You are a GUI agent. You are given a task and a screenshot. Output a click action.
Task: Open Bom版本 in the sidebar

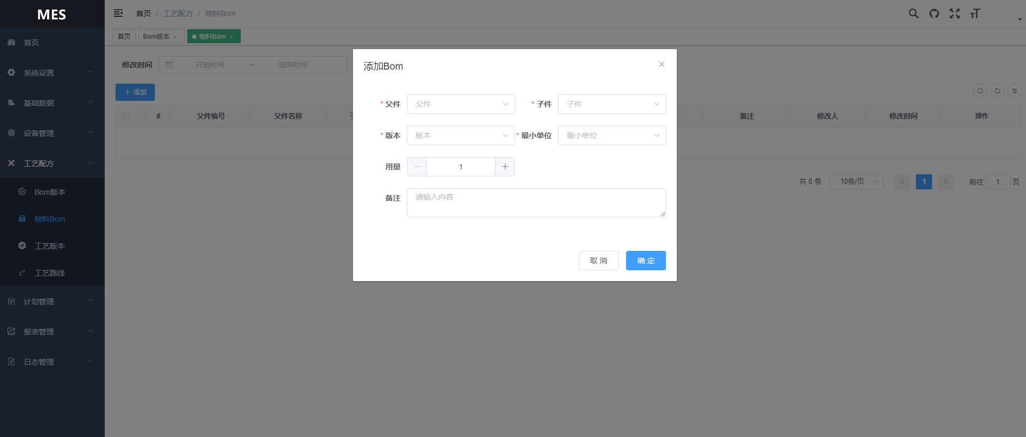click(52, 192)
